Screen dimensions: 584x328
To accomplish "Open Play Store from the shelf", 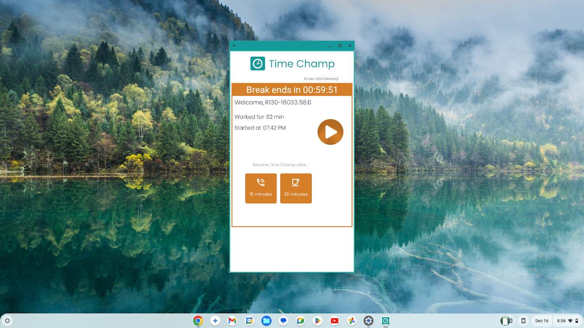I will (317, 321).
